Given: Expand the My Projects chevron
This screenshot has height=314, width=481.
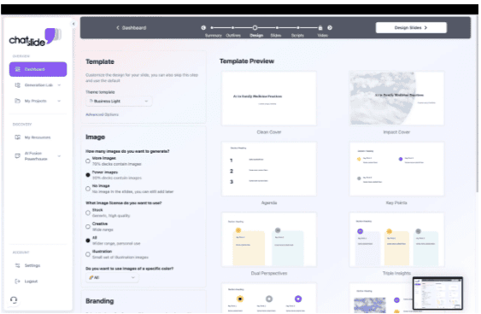Looking at the screenshot, I should pyautogui.click(x=59, y=101).
